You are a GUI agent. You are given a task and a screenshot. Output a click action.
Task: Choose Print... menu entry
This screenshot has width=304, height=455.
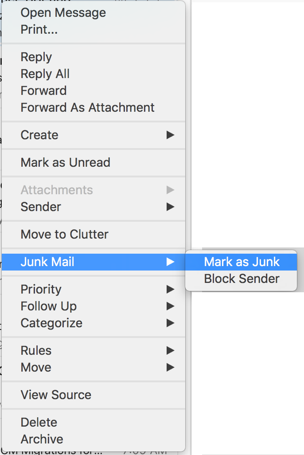[x=94, y=30]
